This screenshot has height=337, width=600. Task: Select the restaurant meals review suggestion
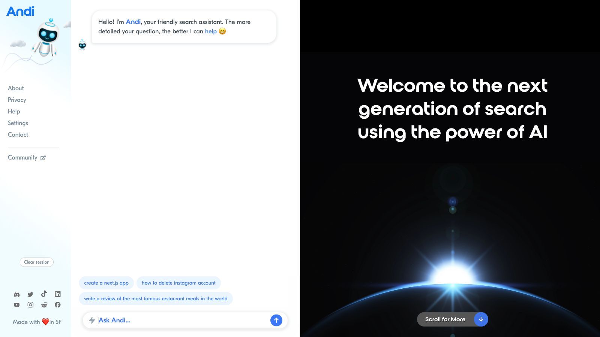point(156,299)
